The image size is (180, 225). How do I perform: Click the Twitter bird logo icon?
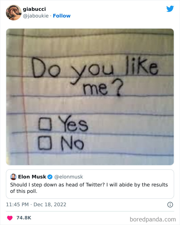click(x=170, y=8)
